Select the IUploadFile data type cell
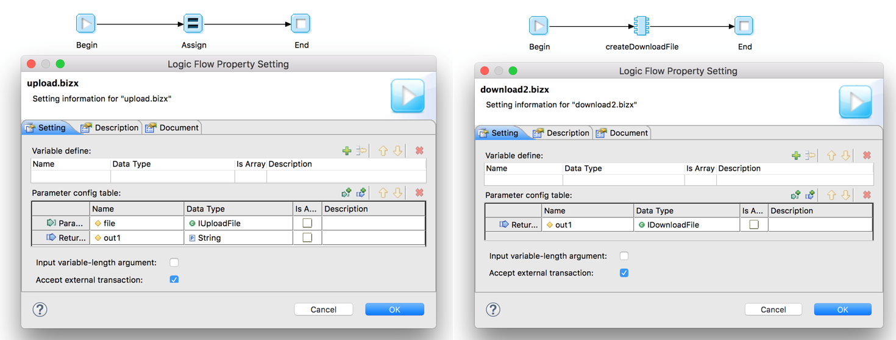Image resolution: width=896 pixels, height=340 pixels. 238,224
